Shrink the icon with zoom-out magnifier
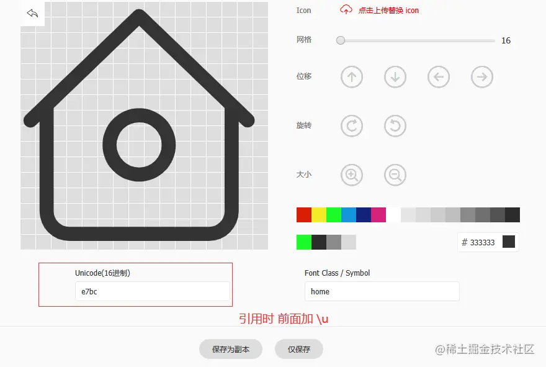 [395, 174]
